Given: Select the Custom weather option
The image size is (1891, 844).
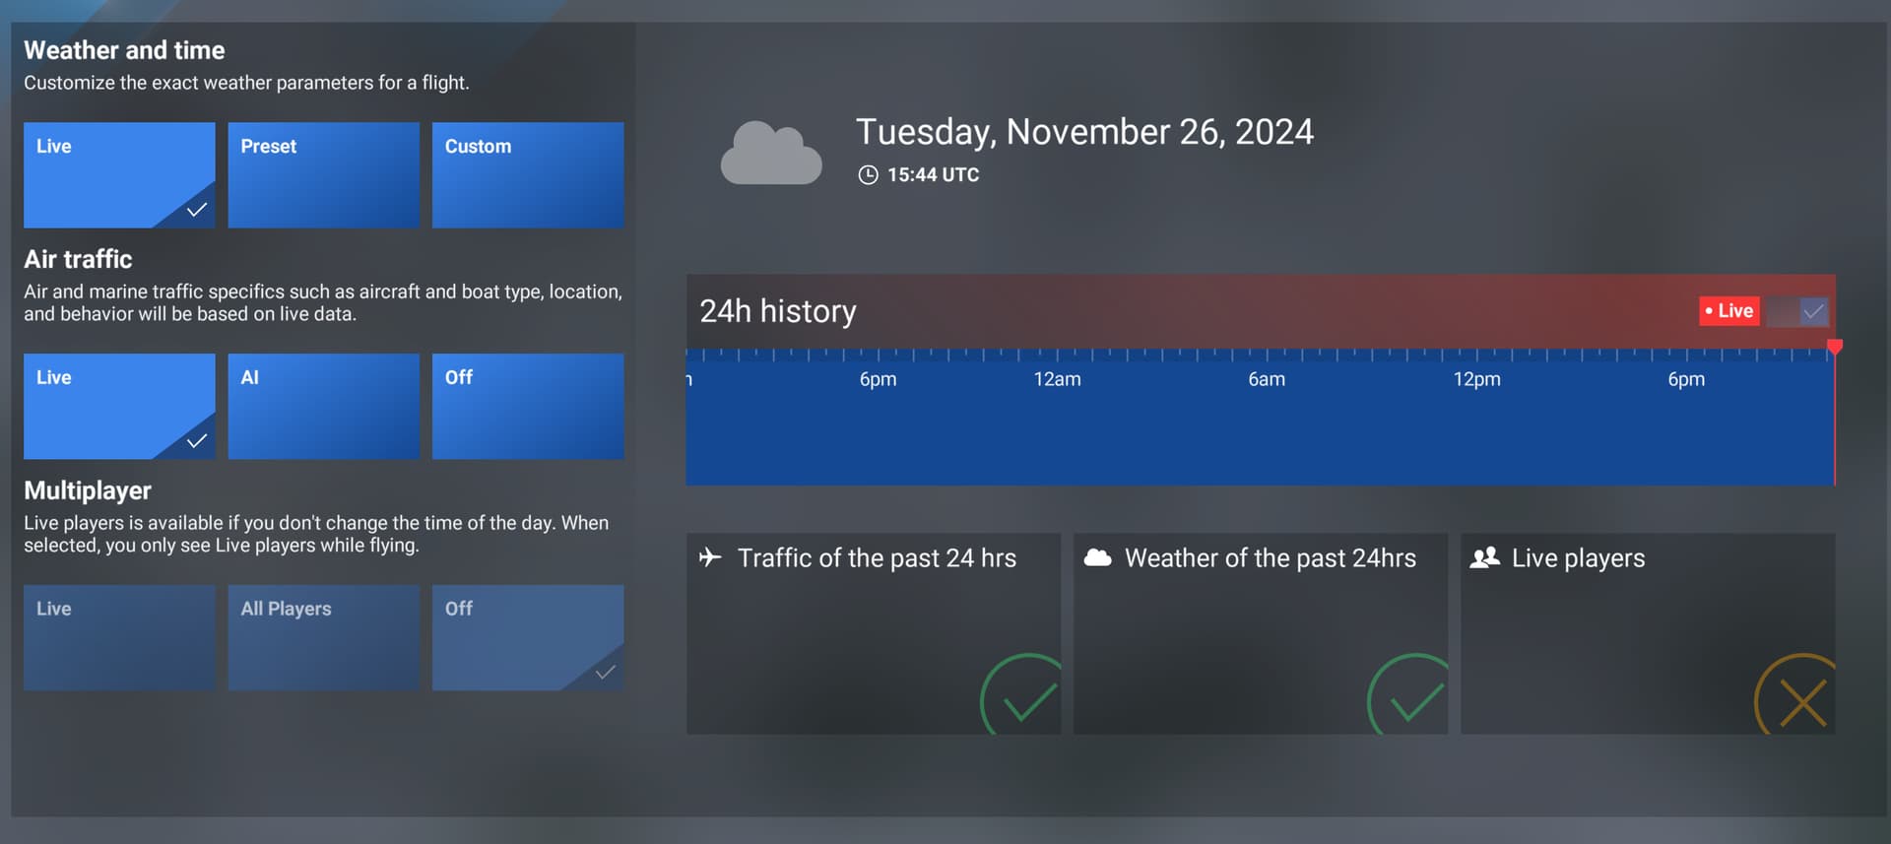Looking at the screenshot, I should pyautogui.click(x=528, y=175).
